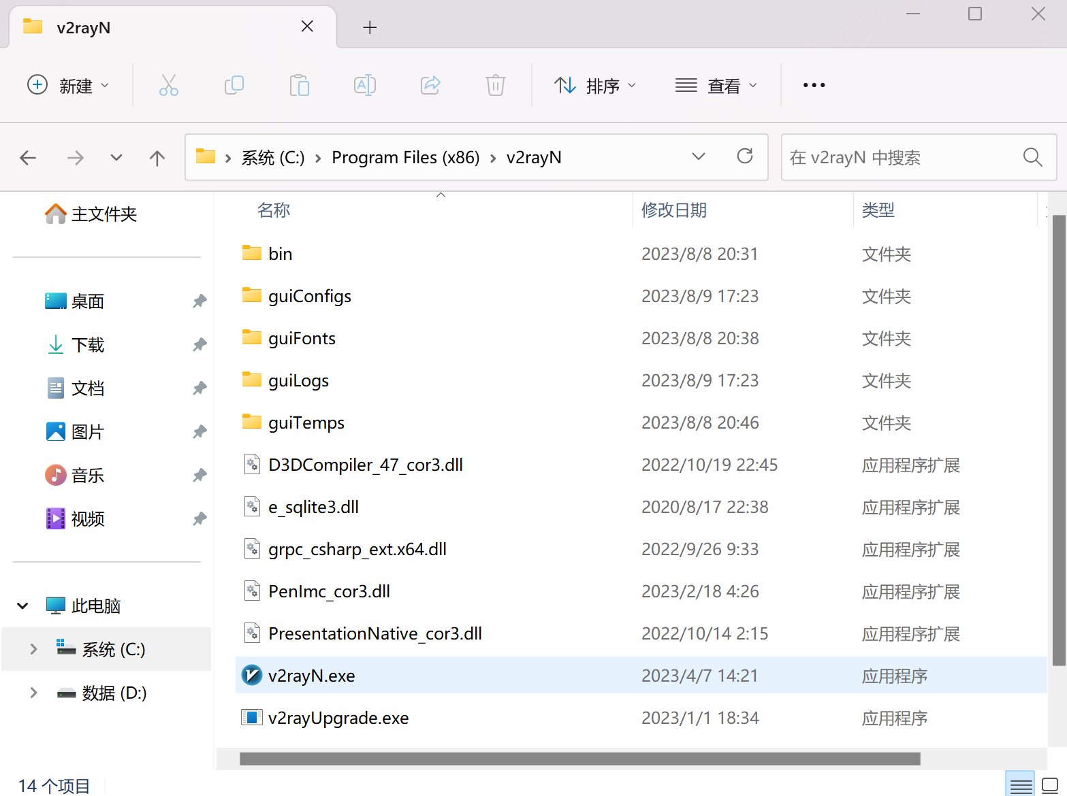Screen dimensions: 1067x796
Task: Navigate to Program Files (x86) breadcrumb
Action: pyautogui.click(x=406, y=158)
